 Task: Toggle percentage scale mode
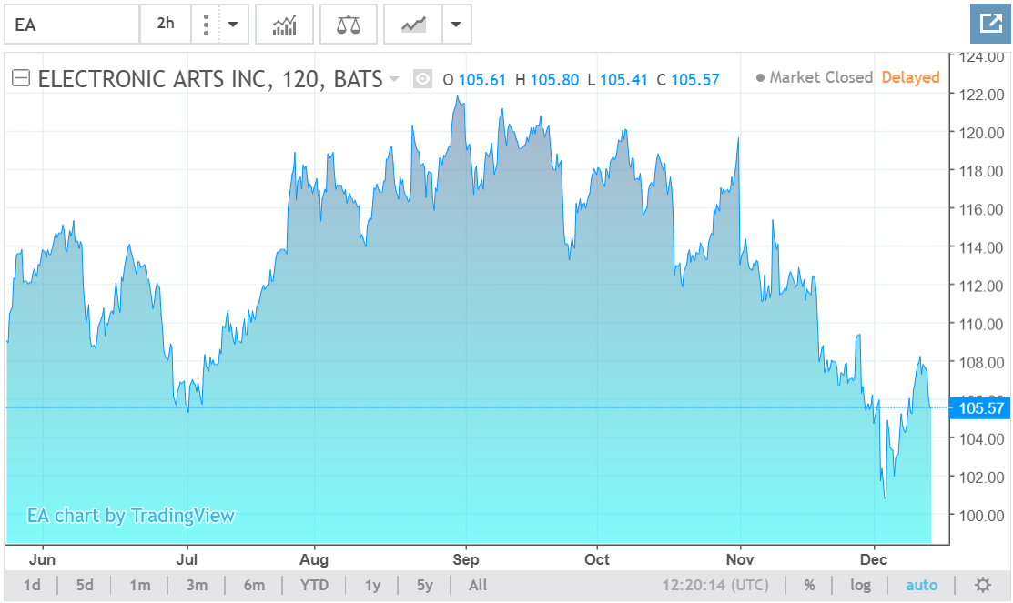[x=809, y=585]
